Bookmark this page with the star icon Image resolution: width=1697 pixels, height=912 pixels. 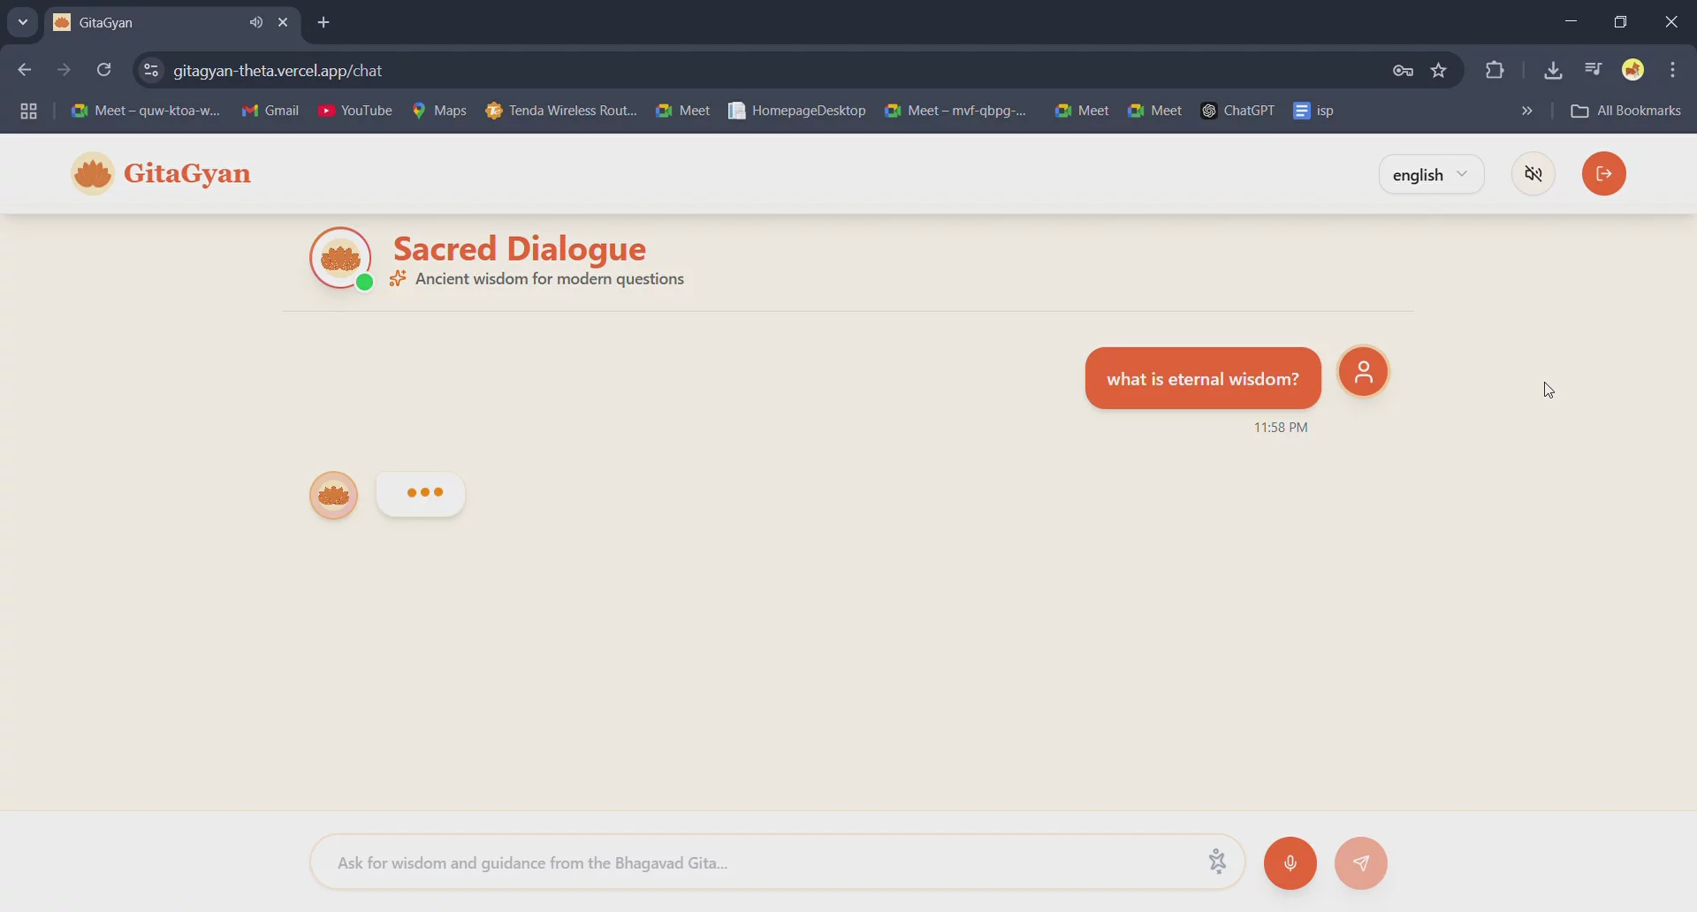click(1439, 71)
